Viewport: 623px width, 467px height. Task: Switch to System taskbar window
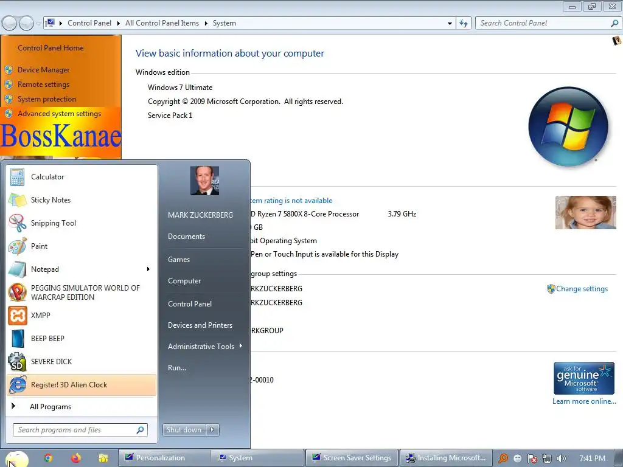click(257, 458)
